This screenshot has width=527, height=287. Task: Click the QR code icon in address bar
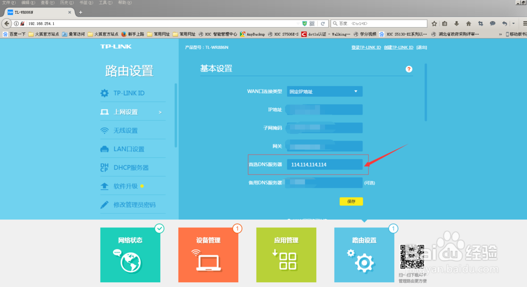pyautogui.click(x=312, y=24)
